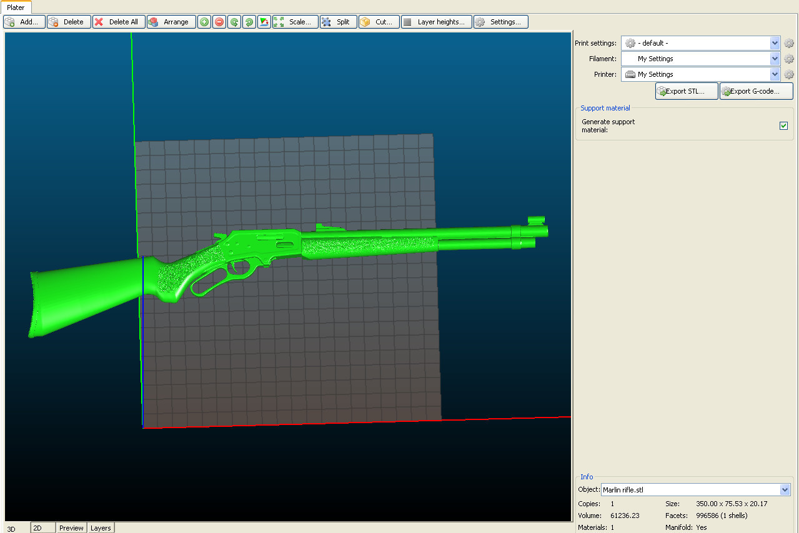
Task: Expand the Filament preset dropdown
Action: pos(775,59)
